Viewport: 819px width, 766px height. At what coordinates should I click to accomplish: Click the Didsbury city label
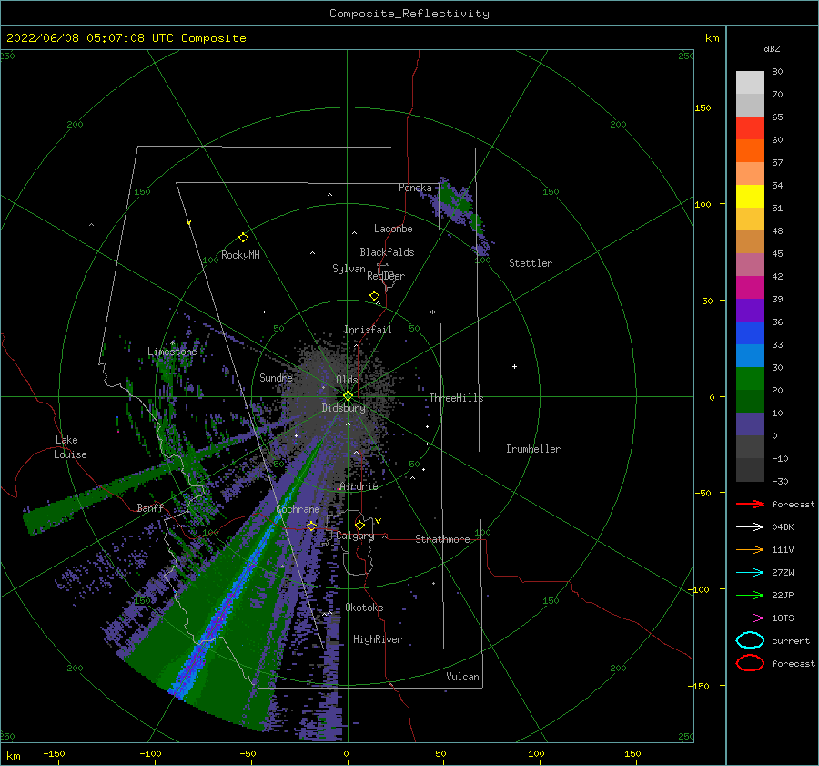(x=344, y=408)
